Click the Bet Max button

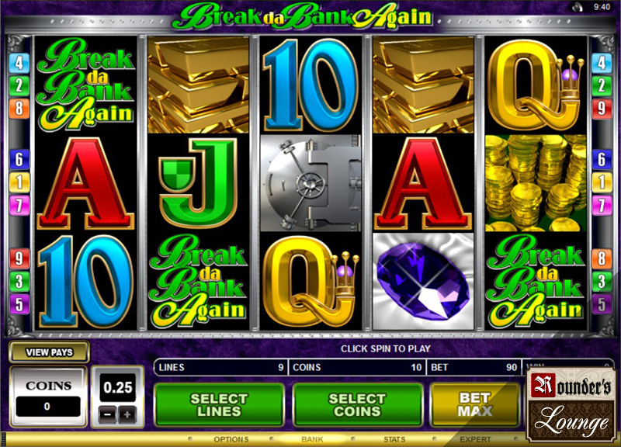coord(475,404)
